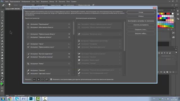Click the folder (new group) icon in Layers panel
The width and height of the screenshot is (180, 101).
click(x=167, y=72)
